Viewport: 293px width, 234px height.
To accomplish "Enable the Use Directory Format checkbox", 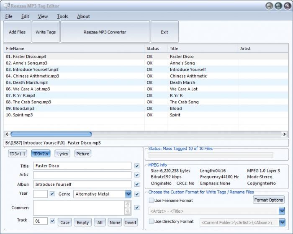I will coord(152,221).
